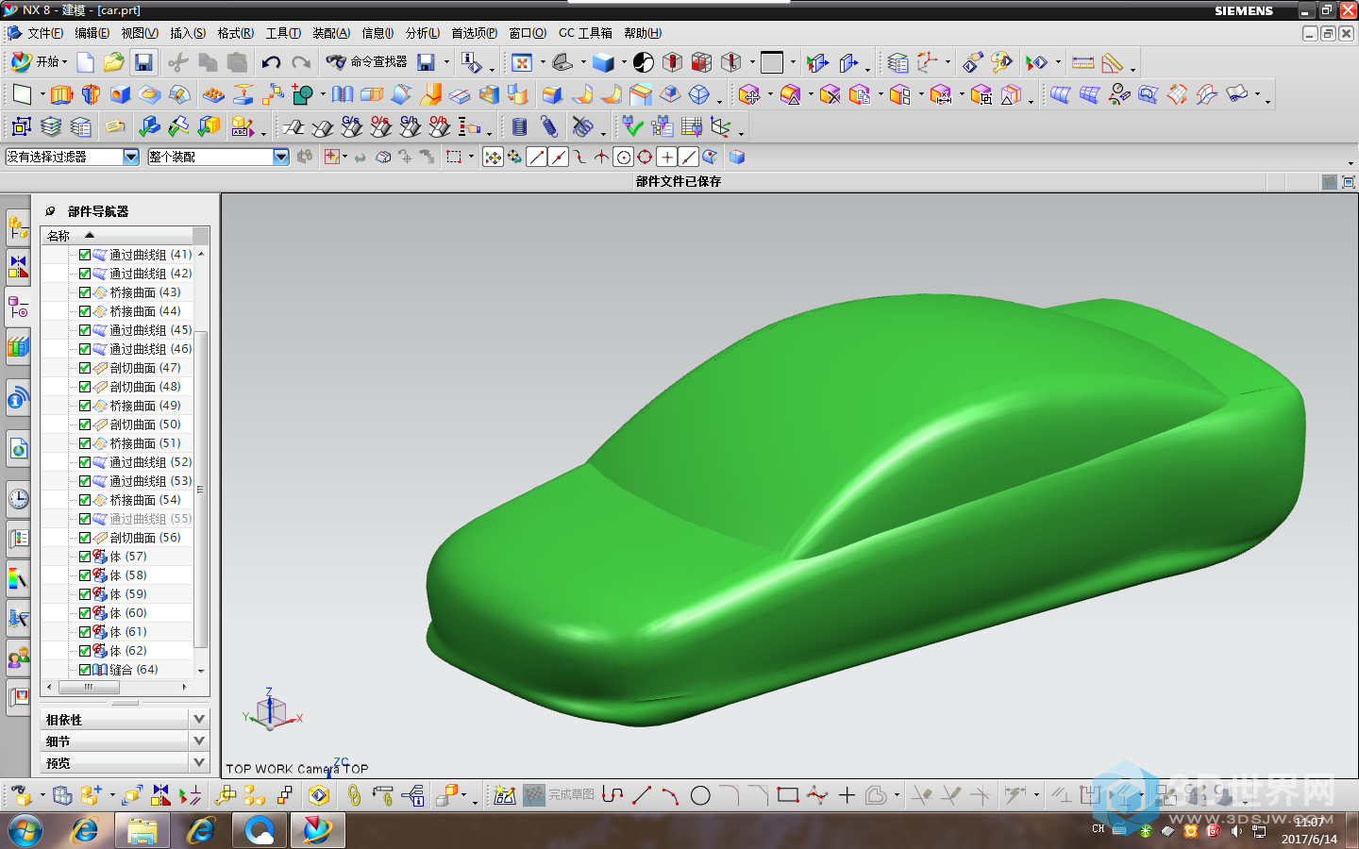Click the New file icon
1359x849 pixels.
pos(85,62)
